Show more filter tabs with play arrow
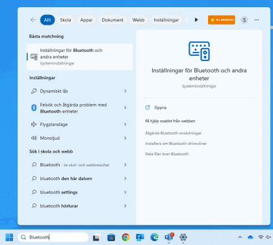This screenshot has width=273, height=245. pos(196,20)
